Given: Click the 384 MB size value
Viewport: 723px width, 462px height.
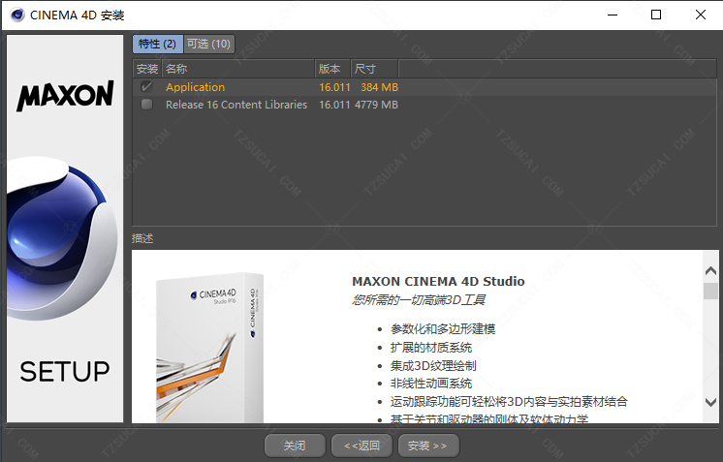Looking at the screenshot, I should (379, 87).
